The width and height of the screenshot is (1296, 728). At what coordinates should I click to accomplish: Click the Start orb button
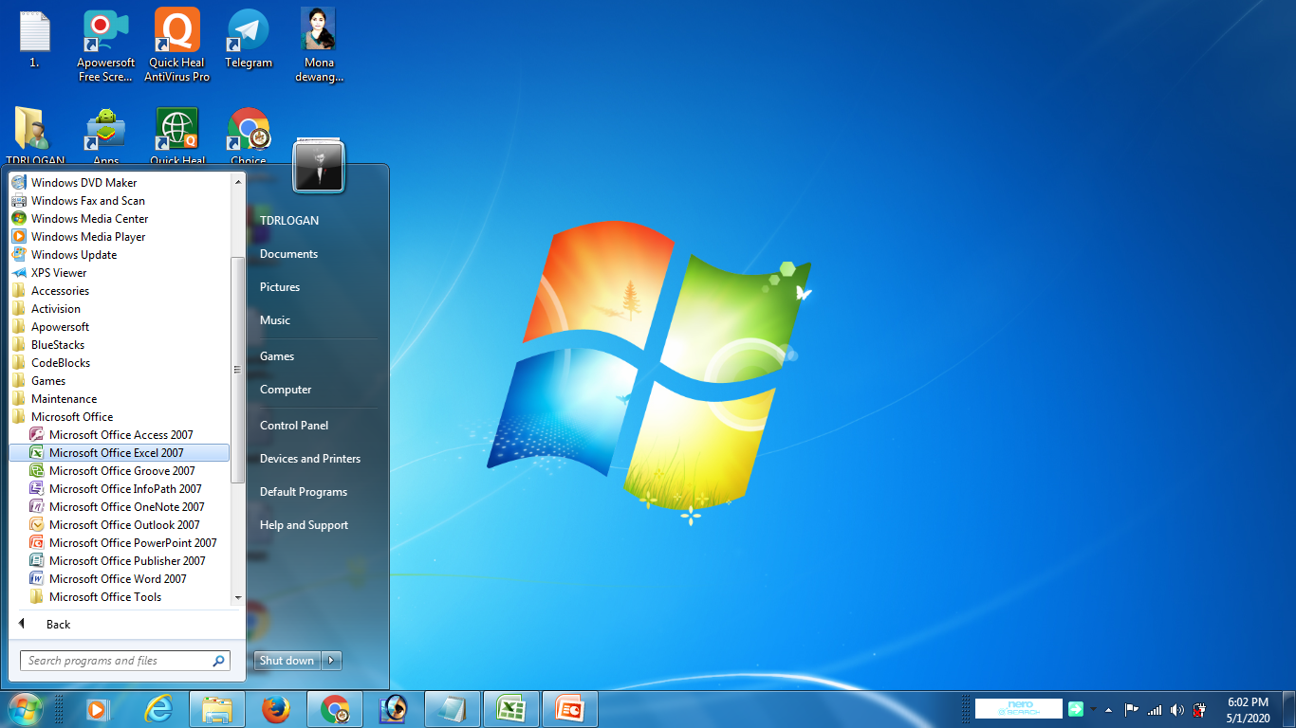coord(25,709)
